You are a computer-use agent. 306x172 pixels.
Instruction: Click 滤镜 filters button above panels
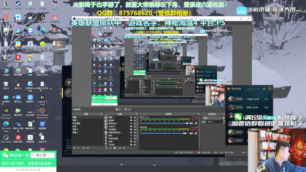(x=128, y=109)
